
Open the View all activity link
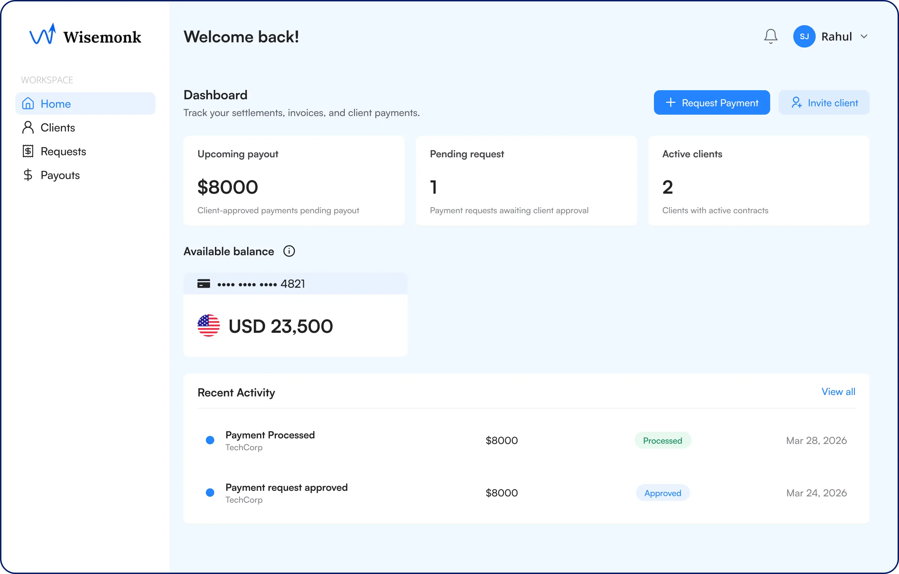838,392
